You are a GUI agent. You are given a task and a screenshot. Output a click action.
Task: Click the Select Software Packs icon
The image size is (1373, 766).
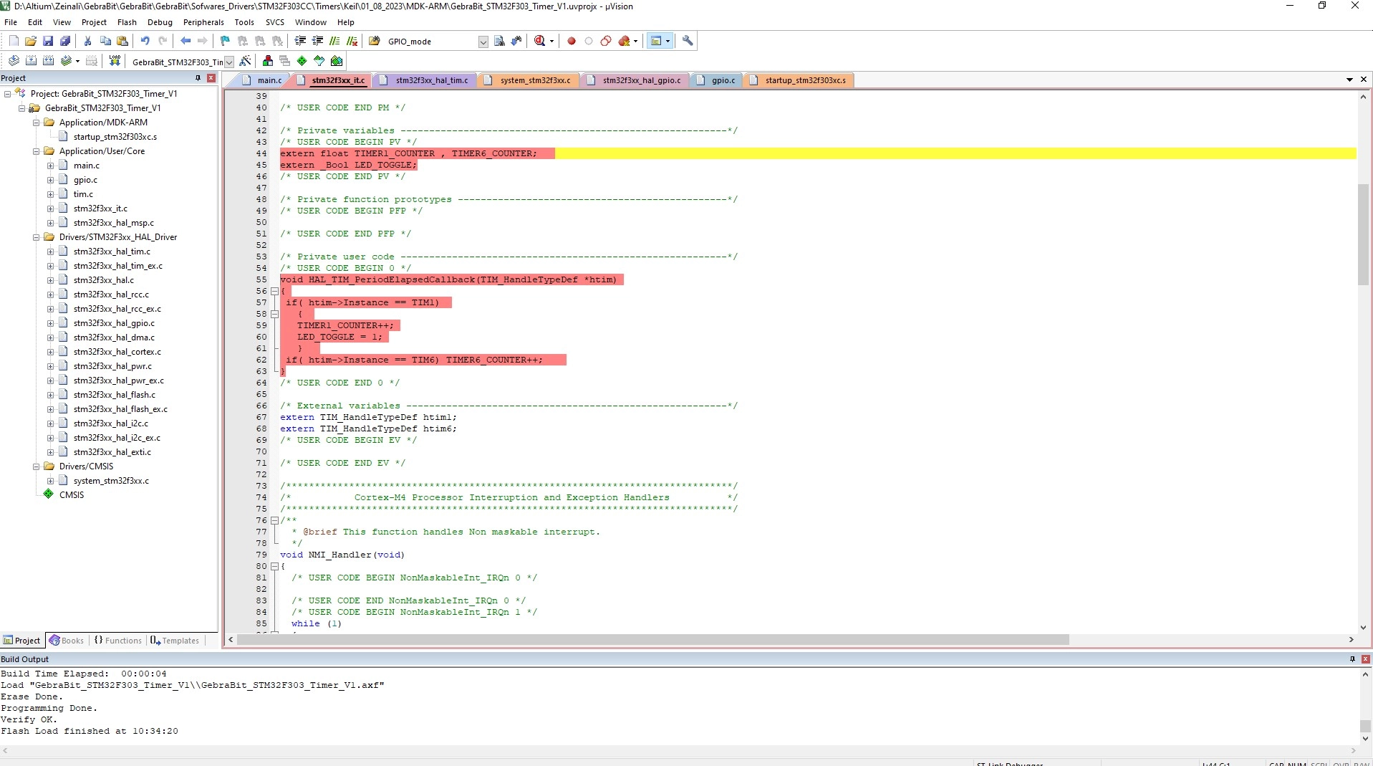click(x=319, y=61)
